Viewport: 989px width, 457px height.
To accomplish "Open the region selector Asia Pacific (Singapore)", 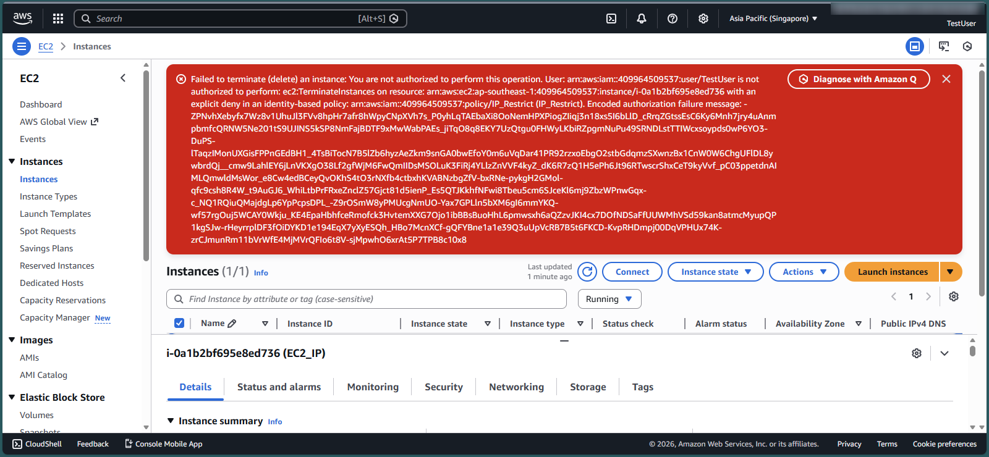I will click(773, 19).
